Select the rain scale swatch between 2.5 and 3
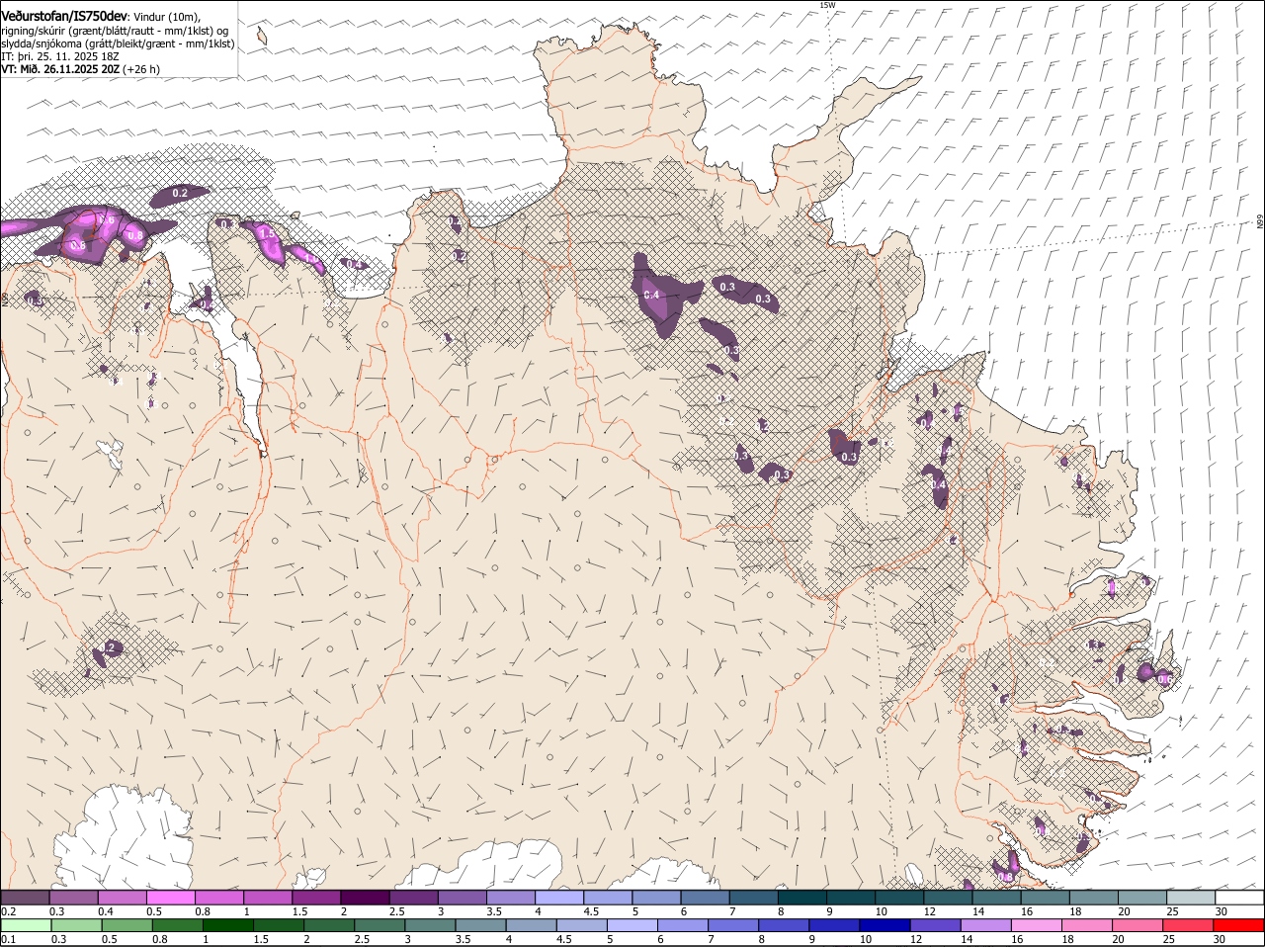Viewport: 1265px width, 947px height. click(x=379, y=926)
